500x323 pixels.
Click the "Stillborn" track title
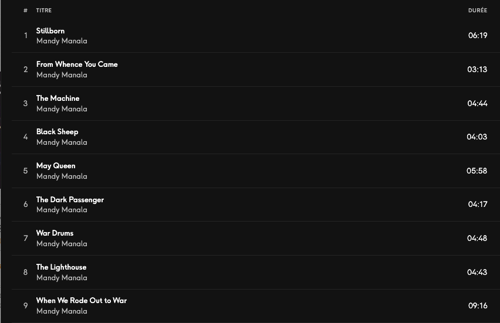coord(50,30)
